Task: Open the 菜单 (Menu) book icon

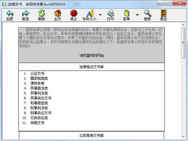Action: click(127, 13)
